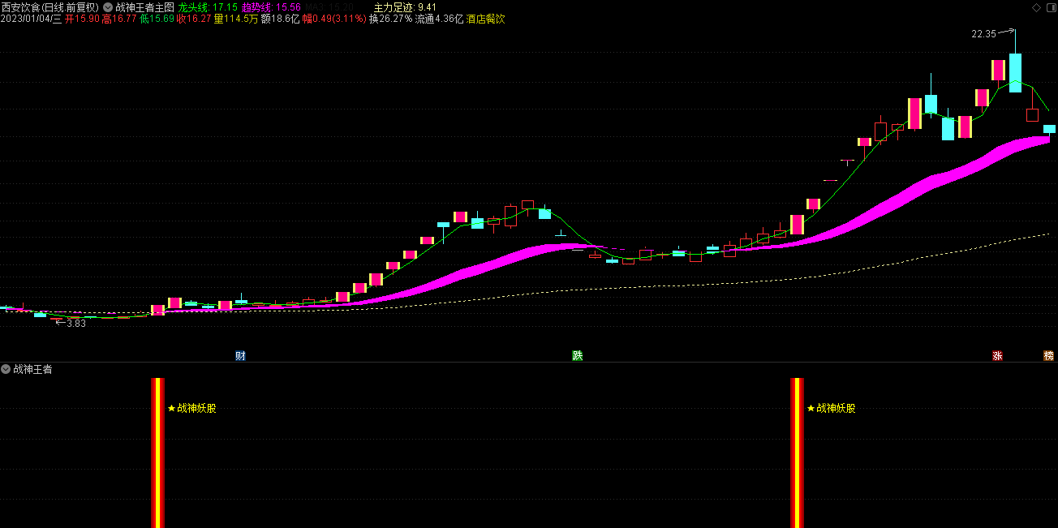
Task: Click the 酒店餐饮 sector link
Action: click(485, 19)
